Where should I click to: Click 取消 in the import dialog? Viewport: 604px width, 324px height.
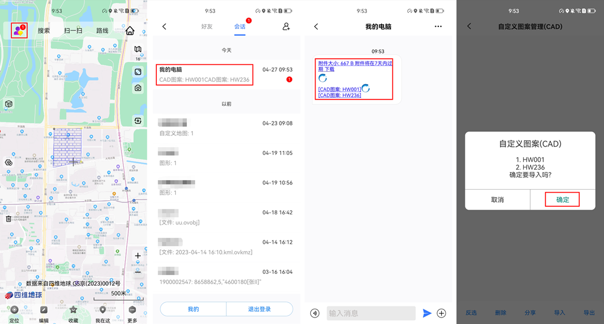click(497, 200)
